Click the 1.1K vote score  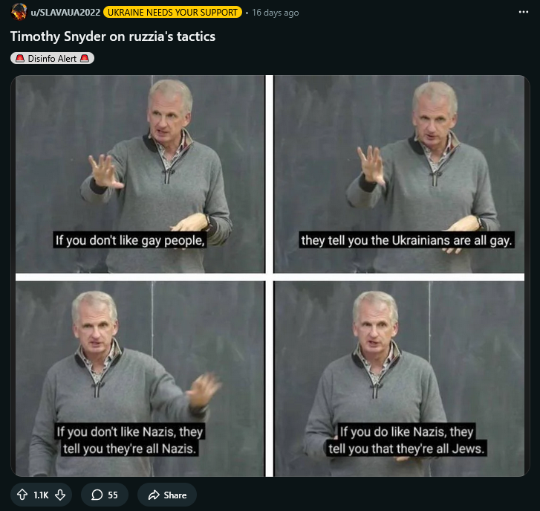pos(41,495)
